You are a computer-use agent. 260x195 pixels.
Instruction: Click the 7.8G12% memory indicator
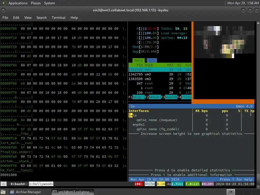coord(192,184)
